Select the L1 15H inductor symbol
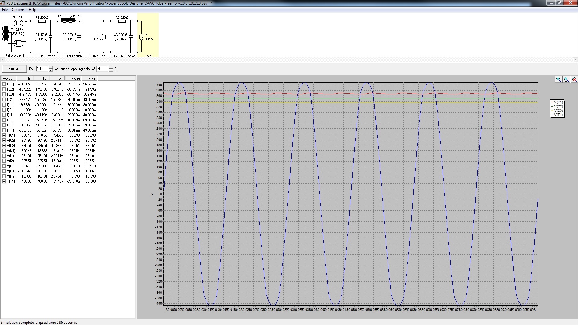This screenshot has width=578, height=325. click(x=68, y=21)
